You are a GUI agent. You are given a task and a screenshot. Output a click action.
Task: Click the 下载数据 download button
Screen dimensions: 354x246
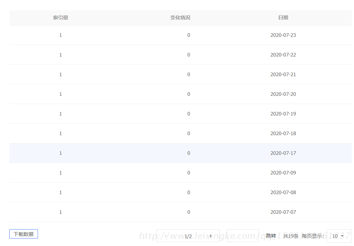[x=24, y=234]
